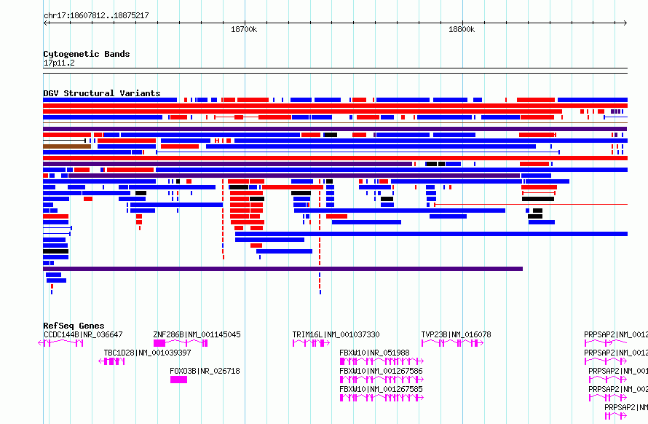This screenshot has width=648, height=424.
Task: Click the PRPSAP2|NM_002 transcript label
Action: pos(618,389)
